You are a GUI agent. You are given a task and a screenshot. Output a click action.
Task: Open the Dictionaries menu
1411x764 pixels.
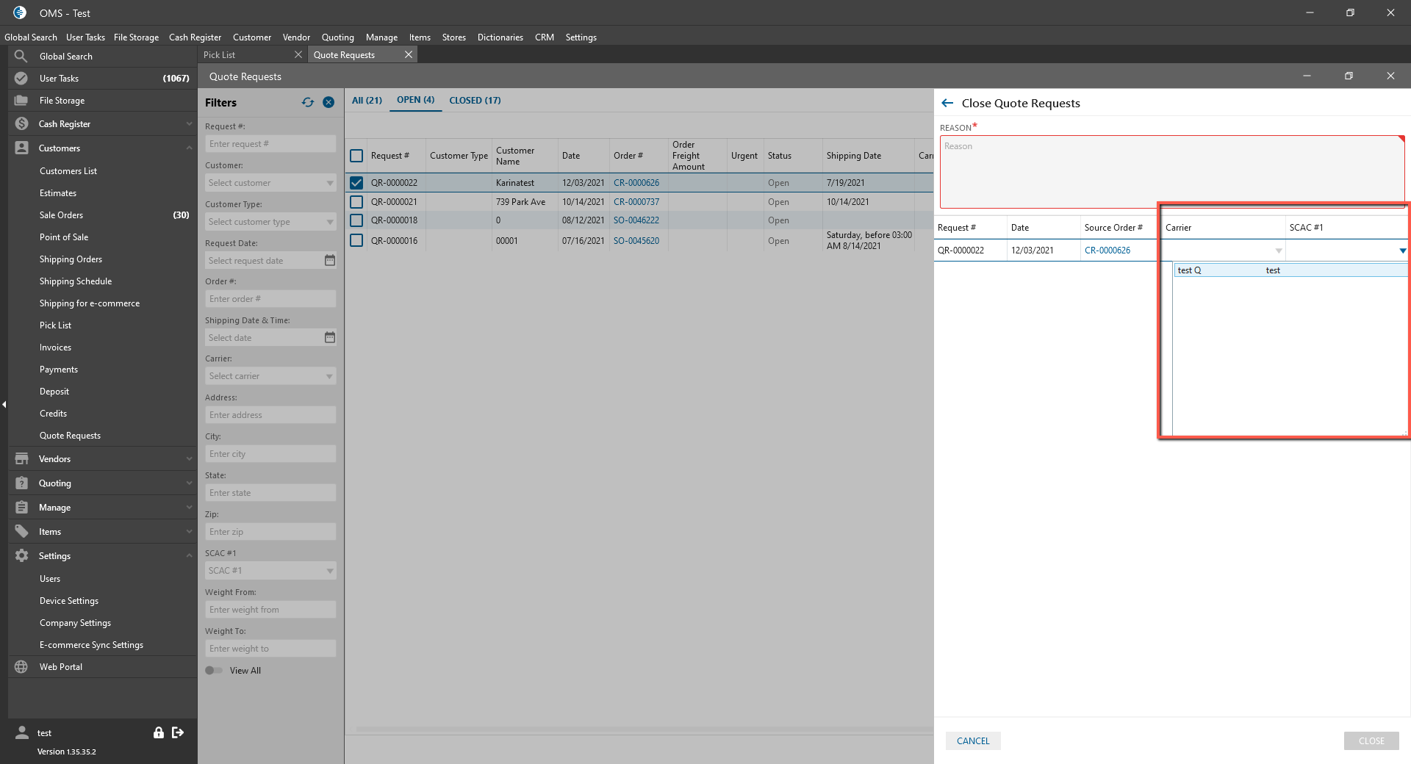[500, 37]
